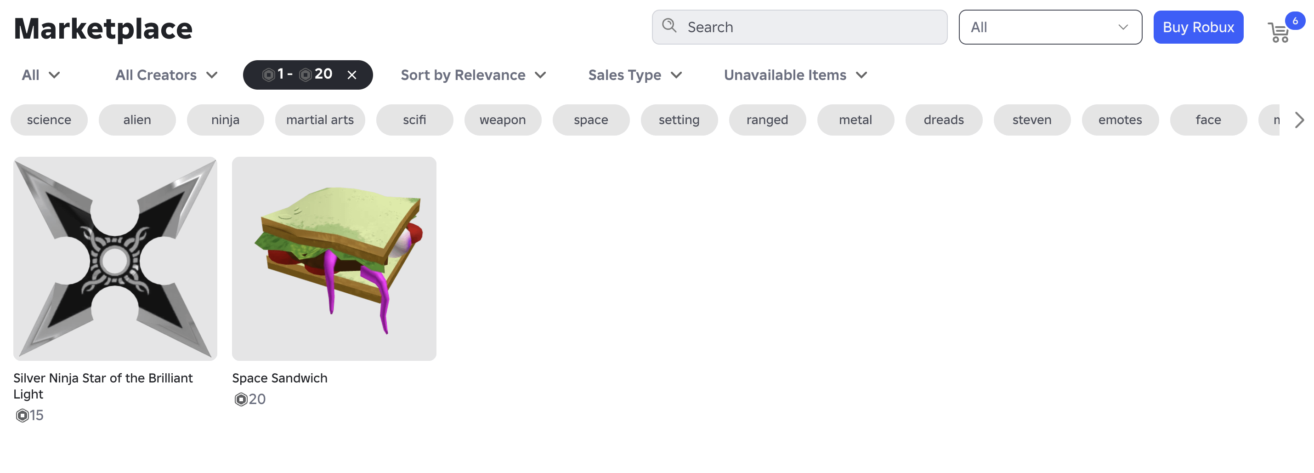Open Sort by Relevance dropdown
The image size is (1314, 473).
[x=473, y=75]
